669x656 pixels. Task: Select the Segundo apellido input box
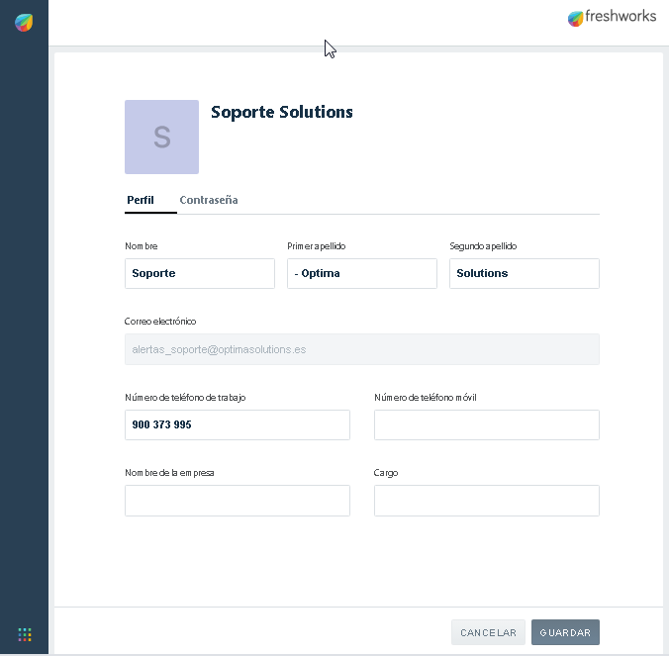[x=524, y=274]
